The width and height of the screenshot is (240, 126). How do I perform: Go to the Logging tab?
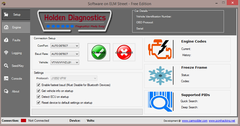coord(16,53)
